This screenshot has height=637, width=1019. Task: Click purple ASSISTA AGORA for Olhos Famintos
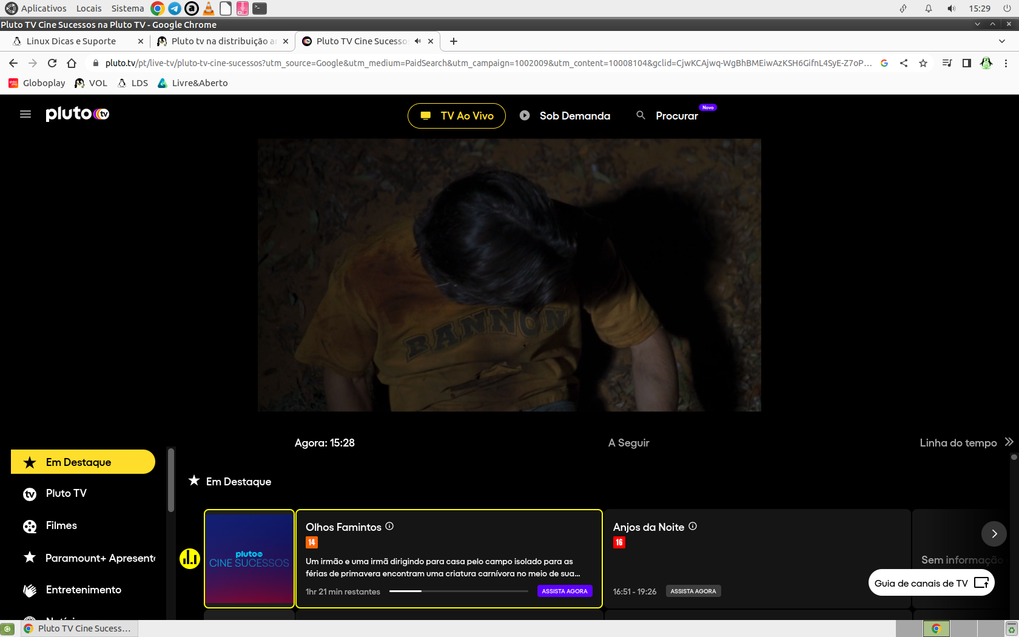(x=565, y=591)
